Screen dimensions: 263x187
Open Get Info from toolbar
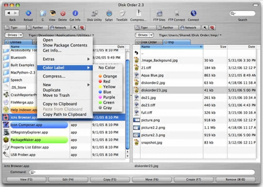(75, 13)
